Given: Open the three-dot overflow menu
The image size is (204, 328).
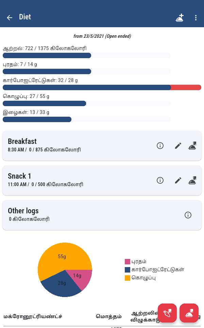Looking at the screenshot, I should click(x=196, y=18).
